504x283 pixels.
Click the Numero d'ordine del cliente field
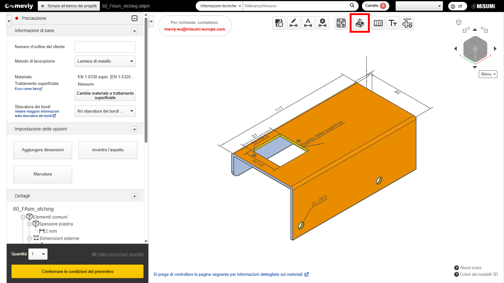click(x=105, y=47)
